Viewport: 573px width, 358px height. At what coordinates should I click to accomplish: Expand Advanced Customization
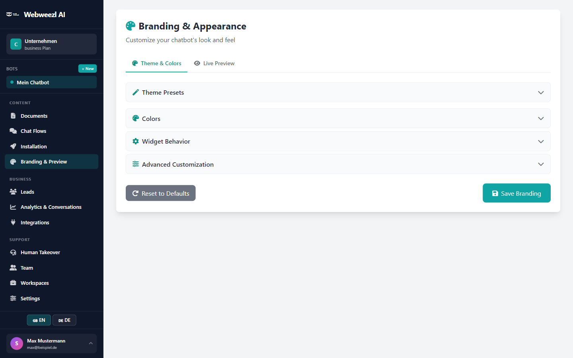pyautogui.click(x=338, y=164)
